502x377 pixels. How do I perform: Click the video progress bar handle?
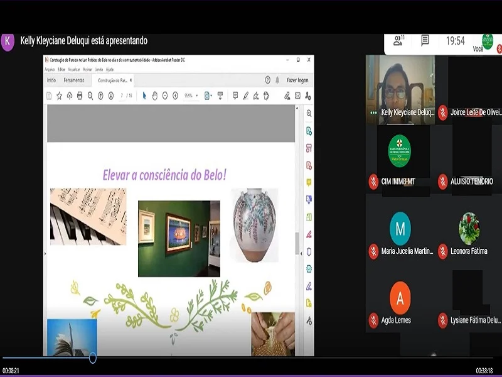point(93,358)
